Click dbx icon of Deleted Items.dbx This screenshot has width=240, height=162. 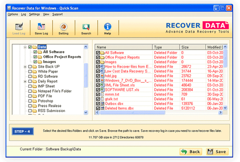102,108
